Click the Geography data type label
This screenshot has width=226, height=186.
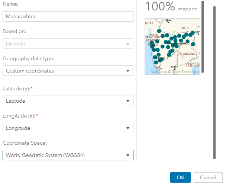pyautogui.click(x=29, y=59)
